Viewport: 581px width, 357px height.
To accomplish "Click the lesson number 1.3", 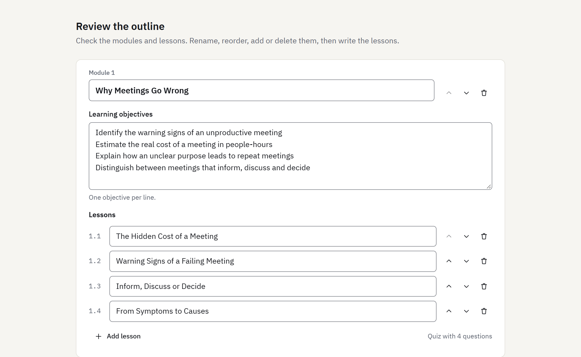I will click(x=95, y=286).
